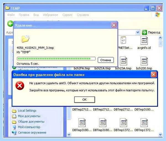The image size is (166, 141).
Task: Click the Осталось 5 сек. remaining time text
Action: pos(28,63)
